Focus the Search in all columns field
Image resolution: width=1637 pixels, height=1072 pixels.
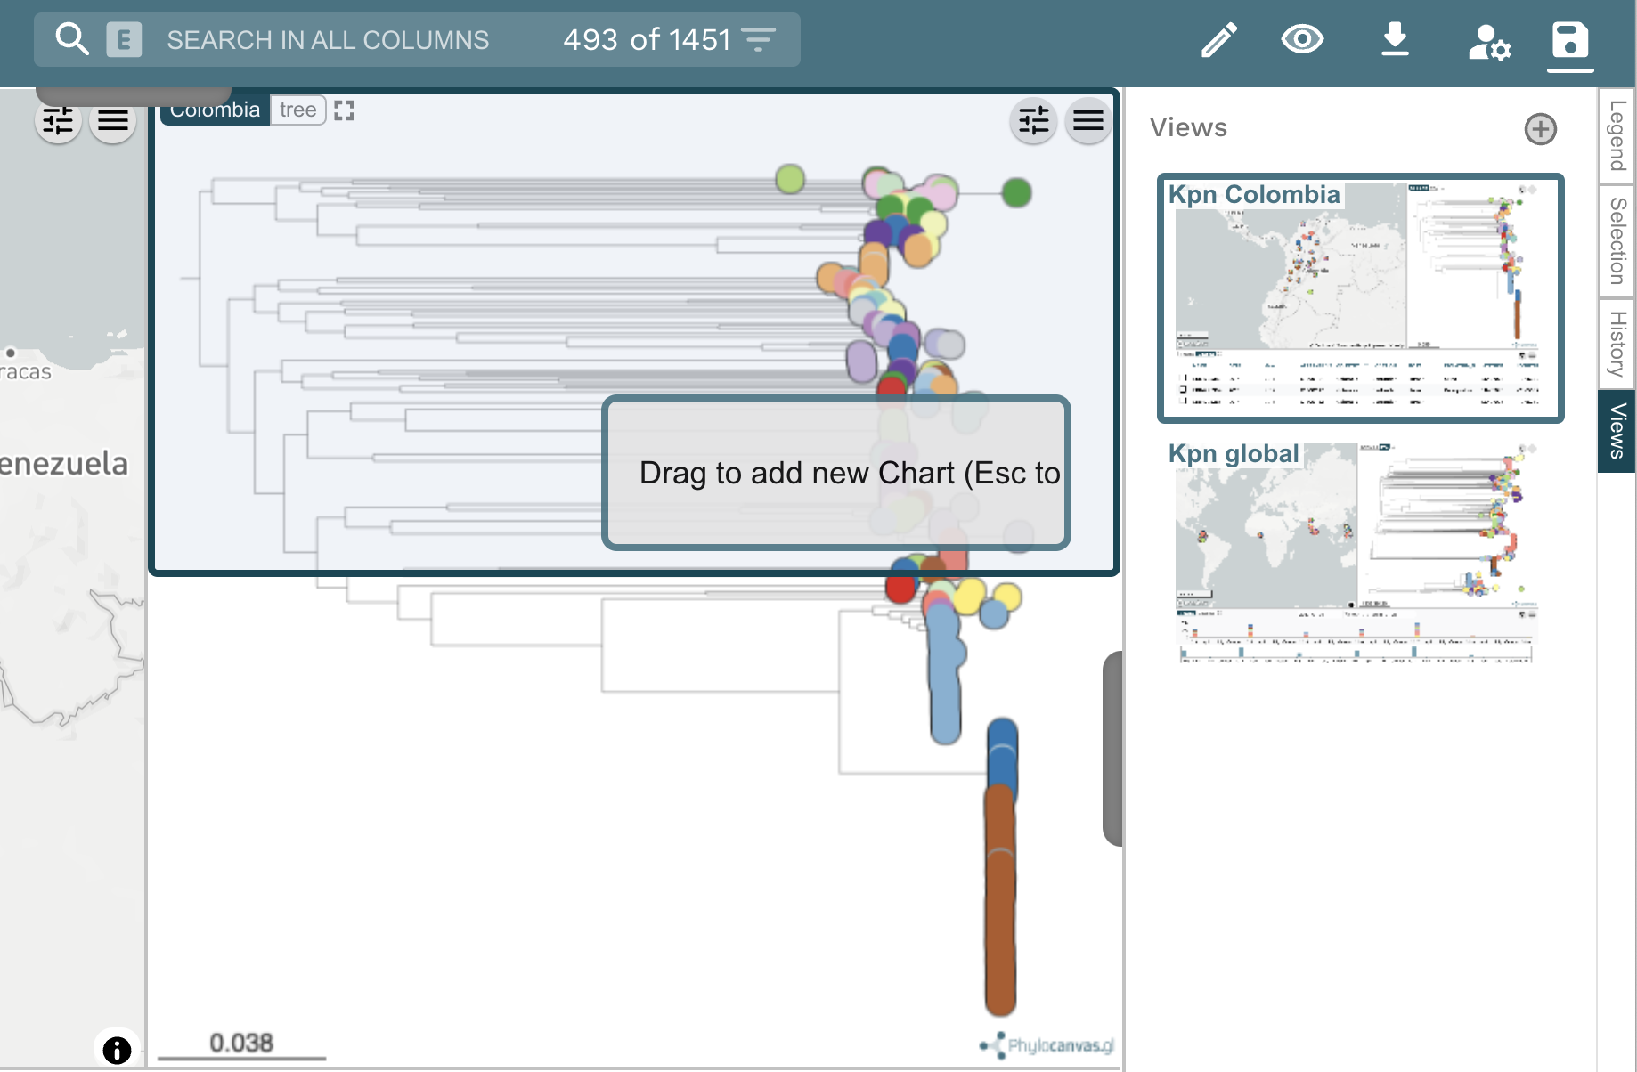pos(328,40)
